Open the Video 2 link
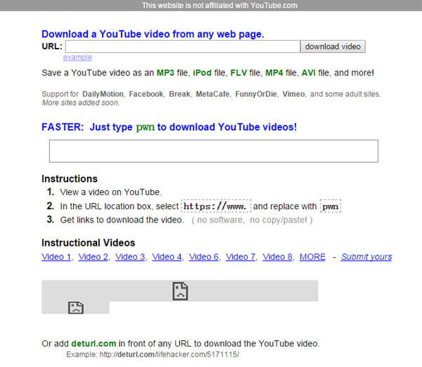The width and height of the screenshot is (422, 367). 93,257
